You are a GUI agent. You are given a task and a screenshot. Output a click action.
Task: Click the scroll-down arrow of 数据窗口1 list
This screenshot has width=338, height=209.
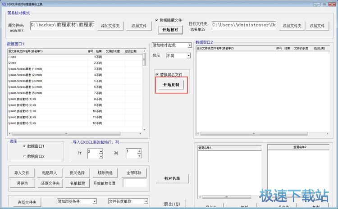coord(144,130)
